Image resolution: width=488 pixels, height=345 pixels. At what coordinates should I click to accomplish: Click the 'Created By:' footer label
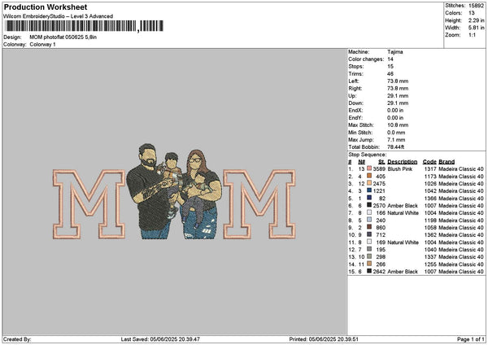(x=17, y=339)
